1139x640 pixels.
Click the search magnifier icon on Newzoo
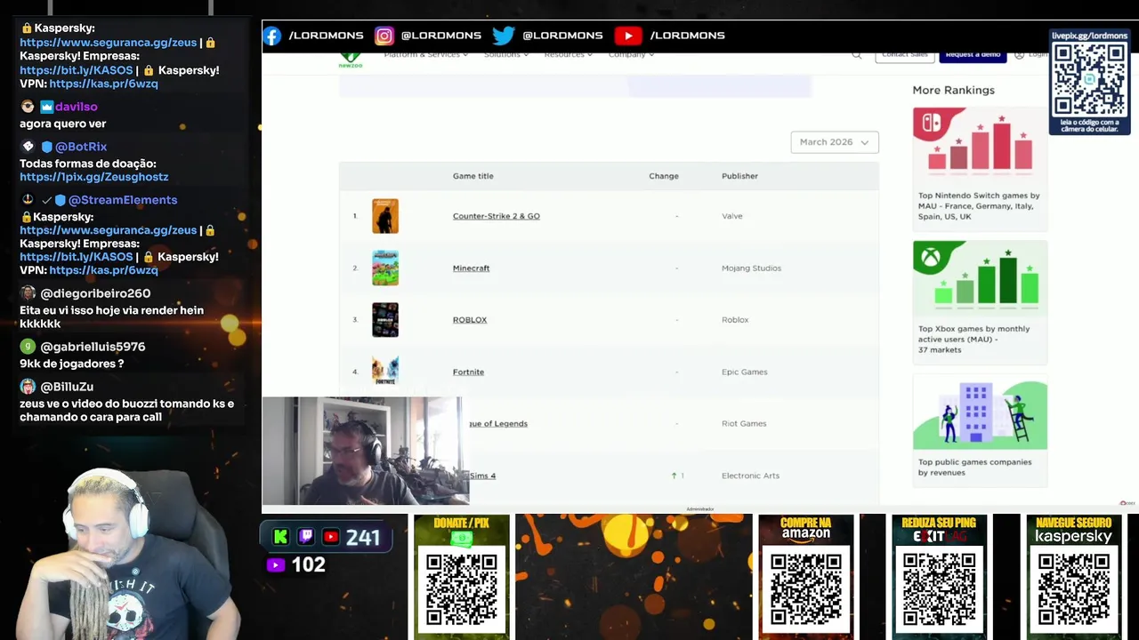point(857,55)
